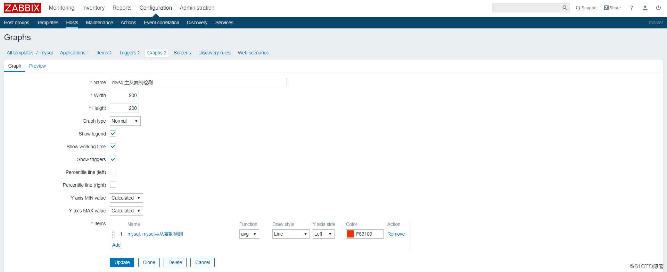Image resolution: width=667 pixels, height=272 pixels.
Task: Click the Cancel button
Action: (203, 262)
